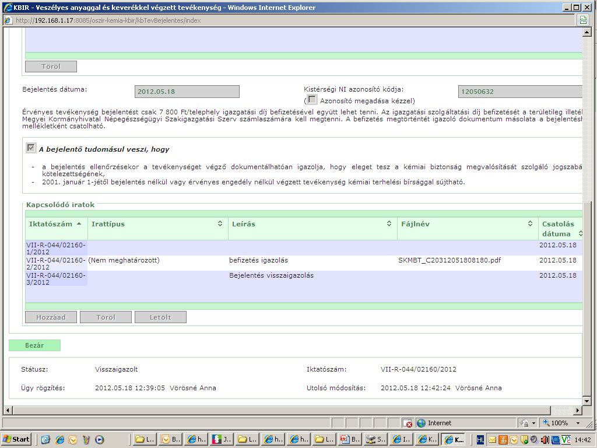This screenshot has height=448, width=597.
Task: Click the HU language indicator in tray
Action: [480, 440]
